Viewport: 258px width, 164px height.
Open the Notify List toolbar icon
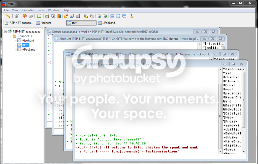(x=99, y=16)
